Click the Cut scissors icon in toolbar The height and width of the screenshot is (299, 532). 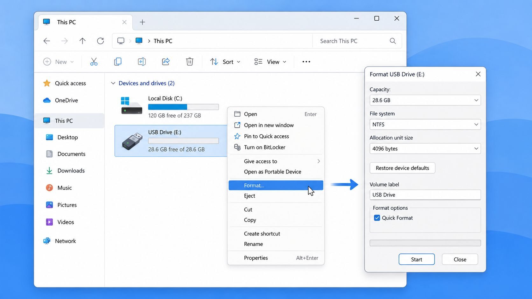point(94,62)
